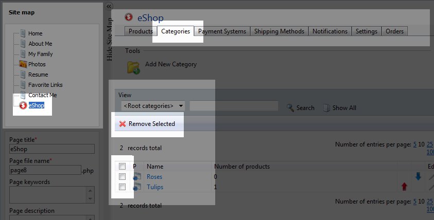Click the Search magnifier icon
The image size is (434, 220).
290,108
